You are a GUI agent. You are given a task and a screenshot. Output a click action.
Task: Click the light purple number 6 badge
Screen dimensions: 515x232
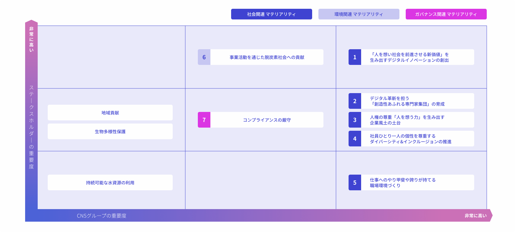coord(204,57)
